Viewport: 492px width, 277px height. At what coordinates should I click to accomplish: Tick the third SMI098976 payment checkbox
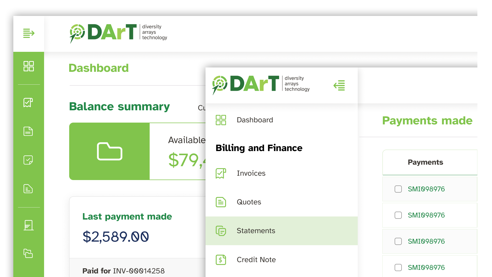coord(398,241)
